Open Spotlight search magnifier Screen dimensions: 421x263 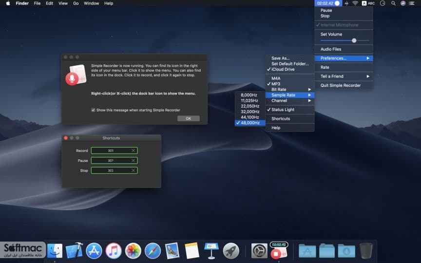pyautogui.click(x=393, y=3)
